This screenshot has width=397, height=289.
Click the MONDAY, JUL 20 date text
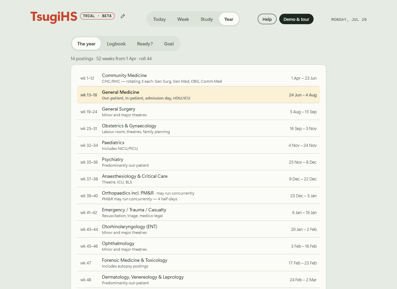[x=349, y=19]
